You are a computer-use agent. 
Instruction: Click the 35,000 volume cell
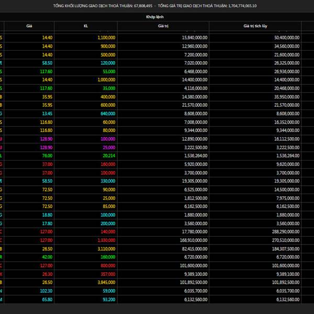pyautogui.click(x=109, y=88)
